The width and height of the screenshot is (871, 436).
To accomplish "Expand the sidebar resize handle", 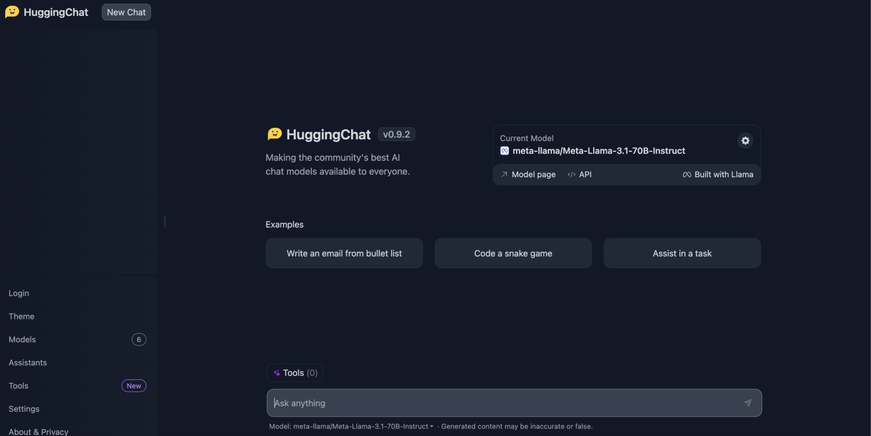I will (x=164, y=222).
